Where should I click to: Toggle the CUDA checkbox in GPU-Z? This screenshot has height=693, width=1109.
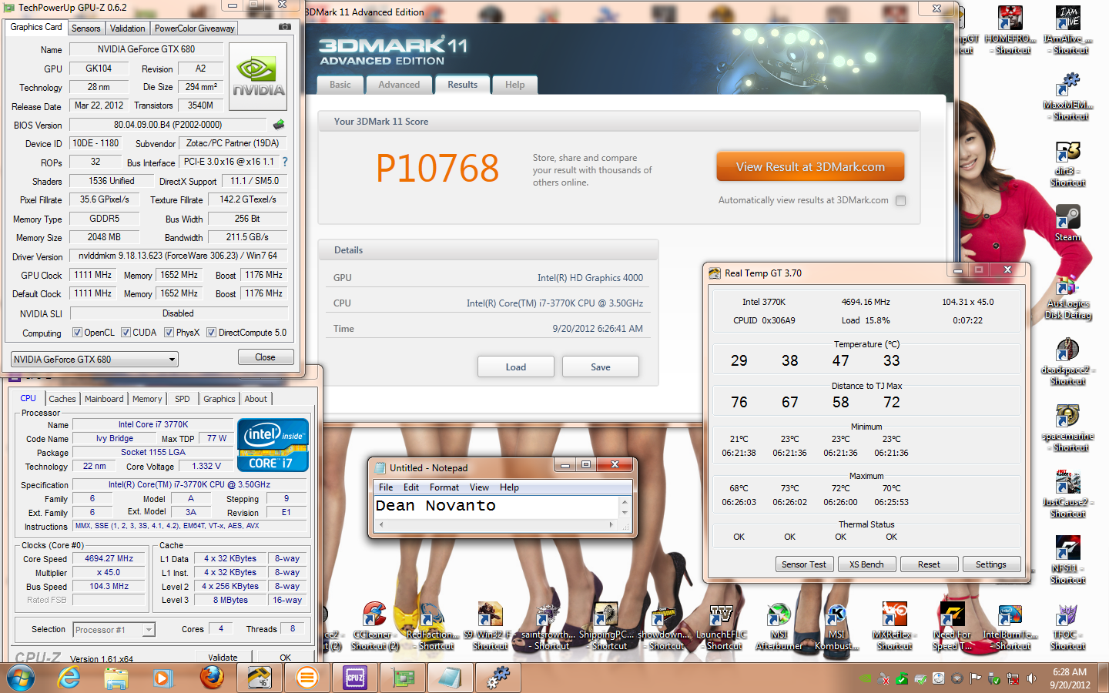click(126, 333)
